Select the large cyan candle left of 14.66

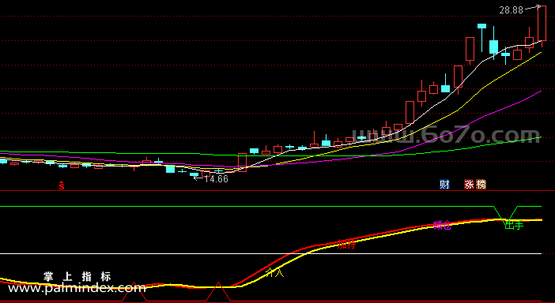pos(170,169)
